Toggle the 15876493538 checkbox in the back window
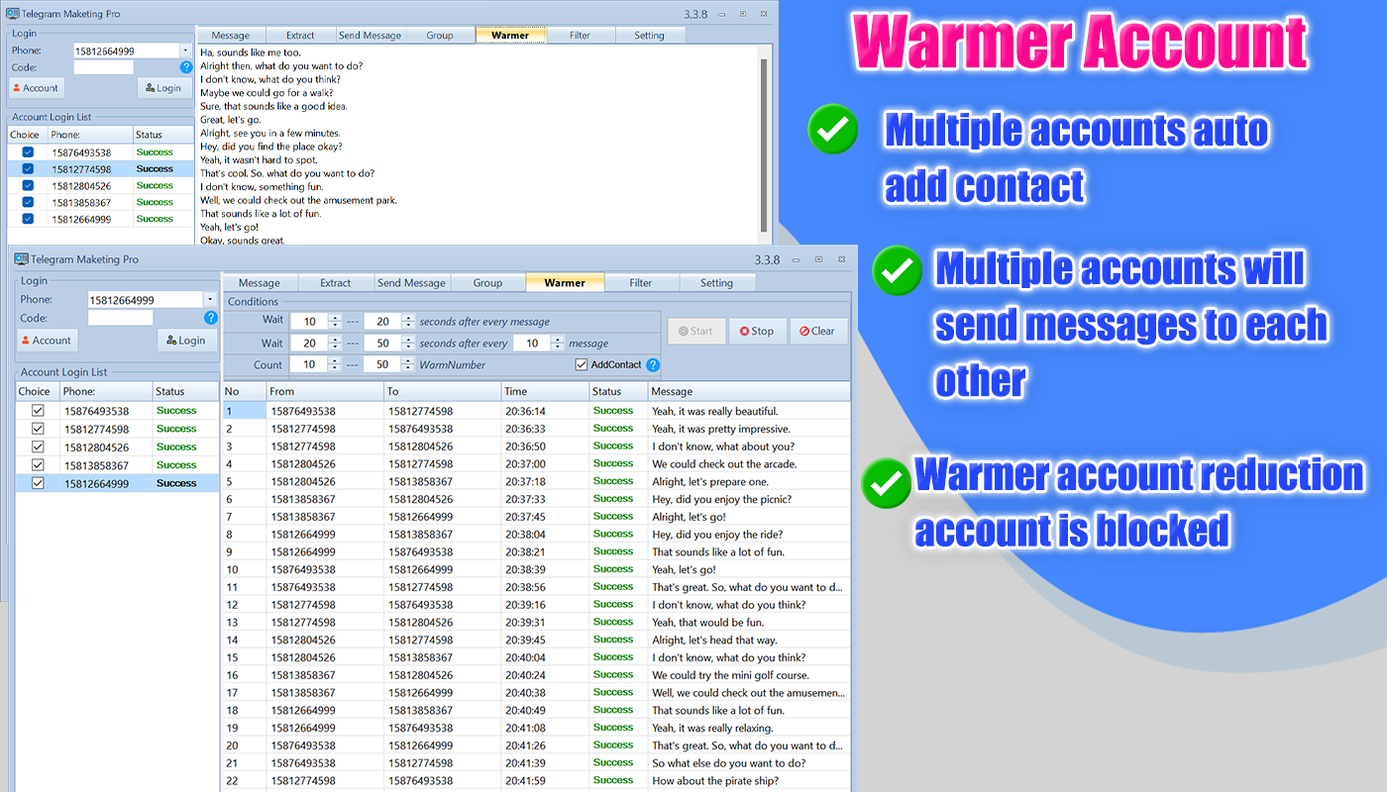 [28, 152]
